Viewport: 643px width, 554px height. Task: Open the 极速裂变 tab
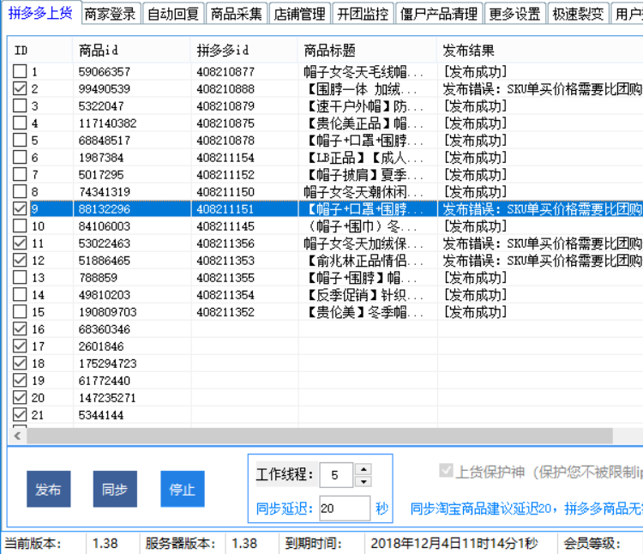coord(578,14)
